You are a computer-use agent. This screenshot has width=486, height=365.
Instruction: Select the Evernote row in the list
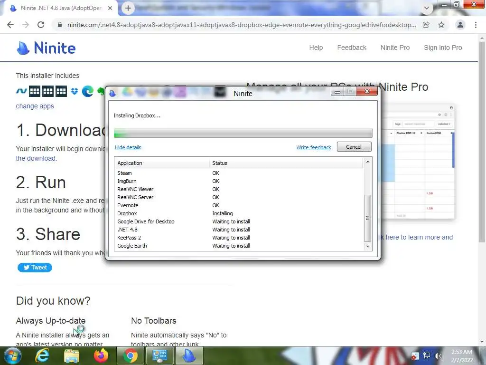[239, 205]
